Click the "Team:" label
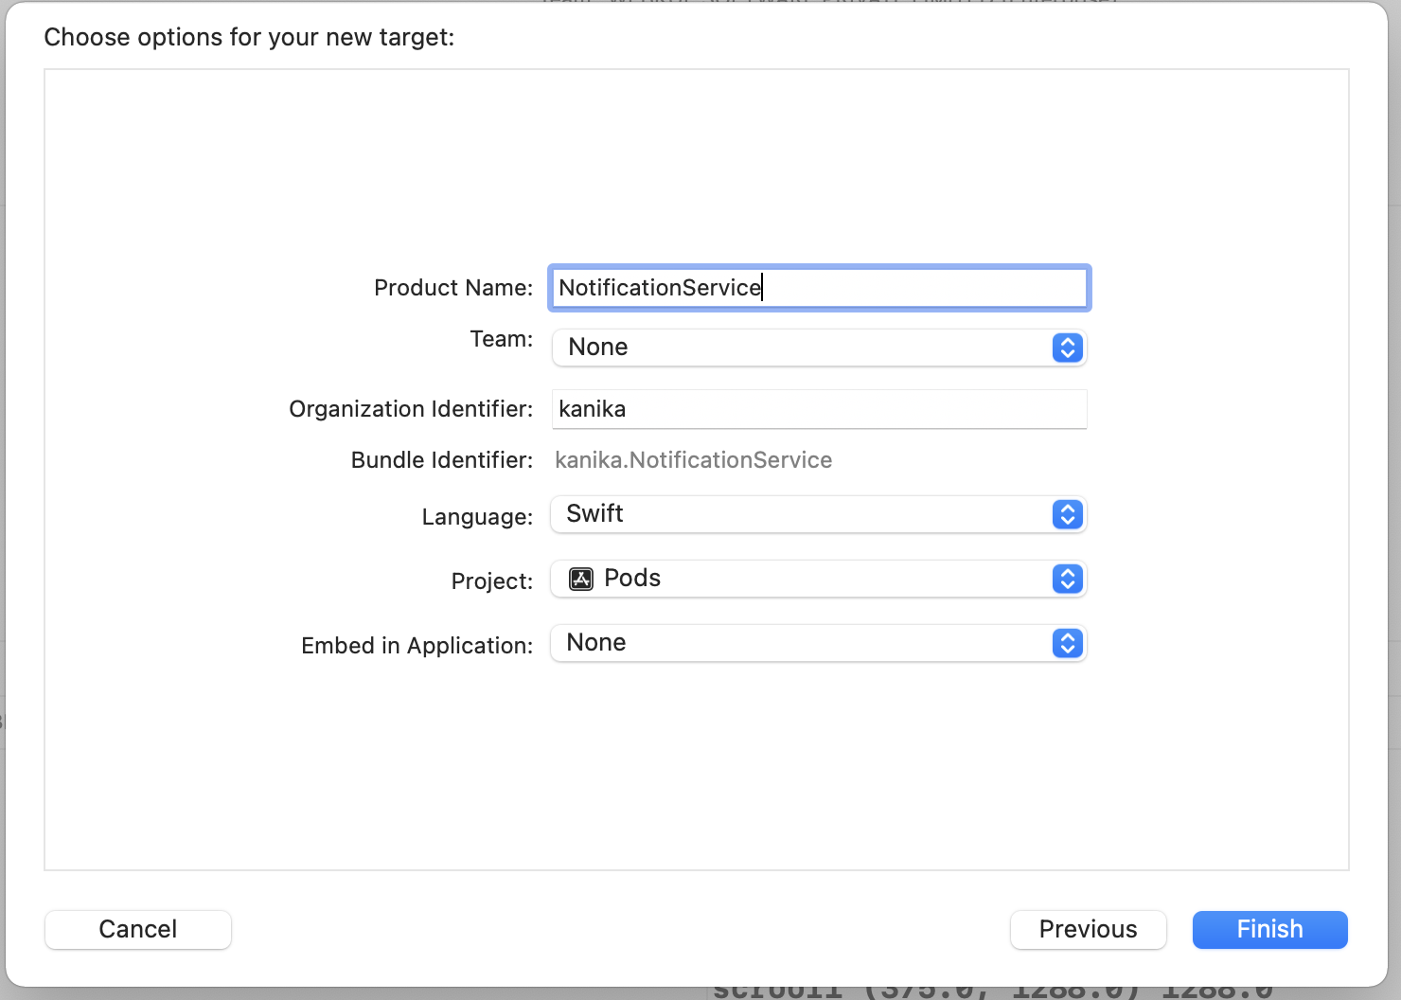1401x1000 pixels. click(x=501, y=339)
